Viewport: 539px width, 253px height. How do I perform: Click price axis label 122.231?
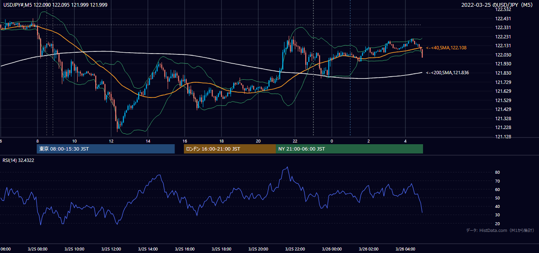pos(503,37)
